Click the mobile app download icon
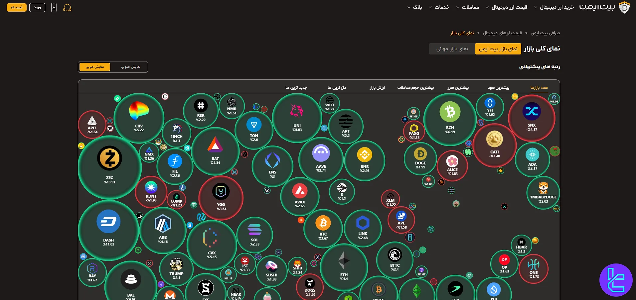Image resolution: width=636 pixels, height=300 pixels. coord(54,7)
